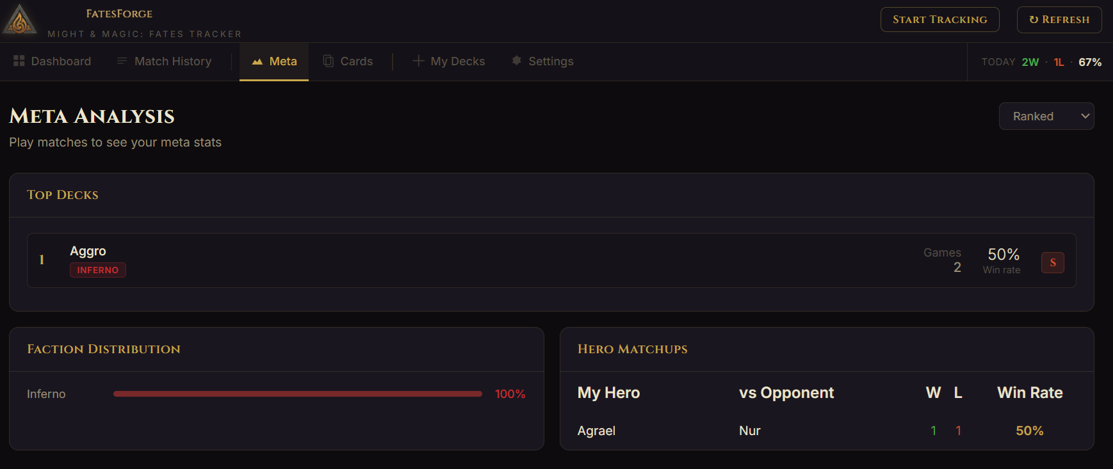Click the Meta chart icon

256,61
